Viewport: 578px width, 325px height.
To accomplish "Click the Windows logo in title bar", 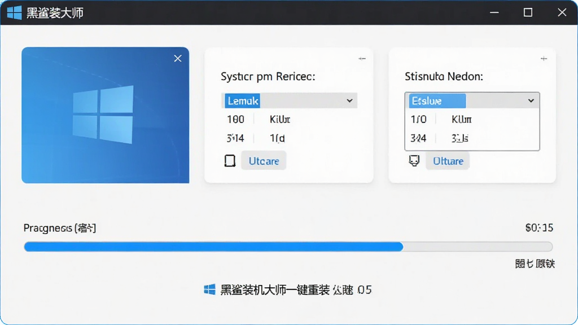I will click(x=14, y=12).
